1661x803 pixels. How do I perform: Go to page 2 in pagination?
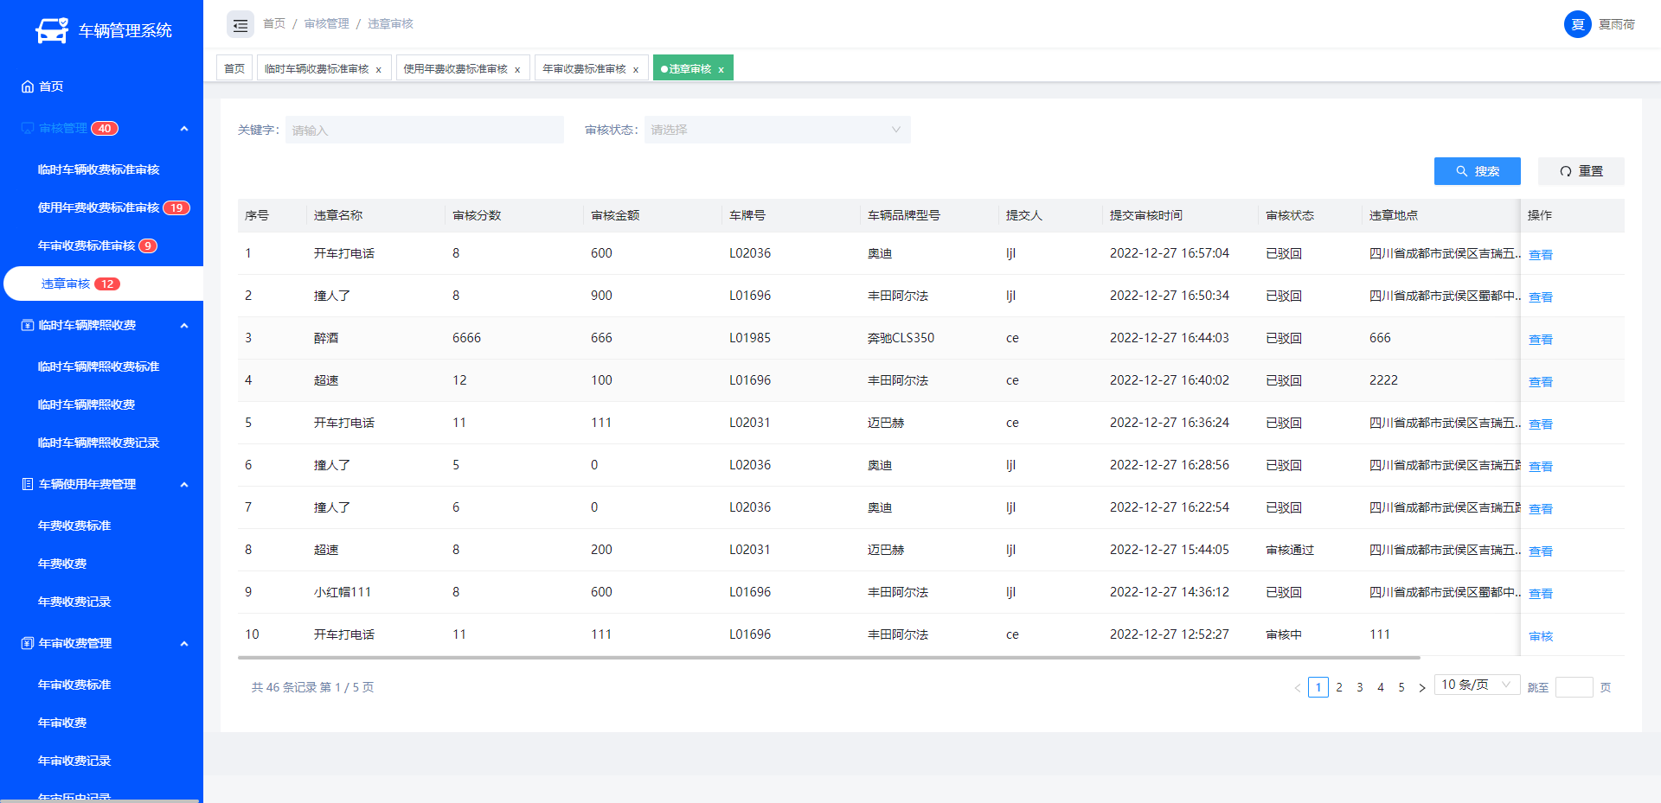point(1339,687)
